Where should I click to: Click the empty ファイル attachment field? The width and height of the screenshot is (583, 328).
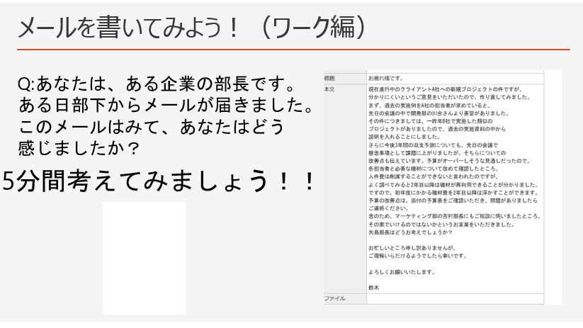point(453,299)
